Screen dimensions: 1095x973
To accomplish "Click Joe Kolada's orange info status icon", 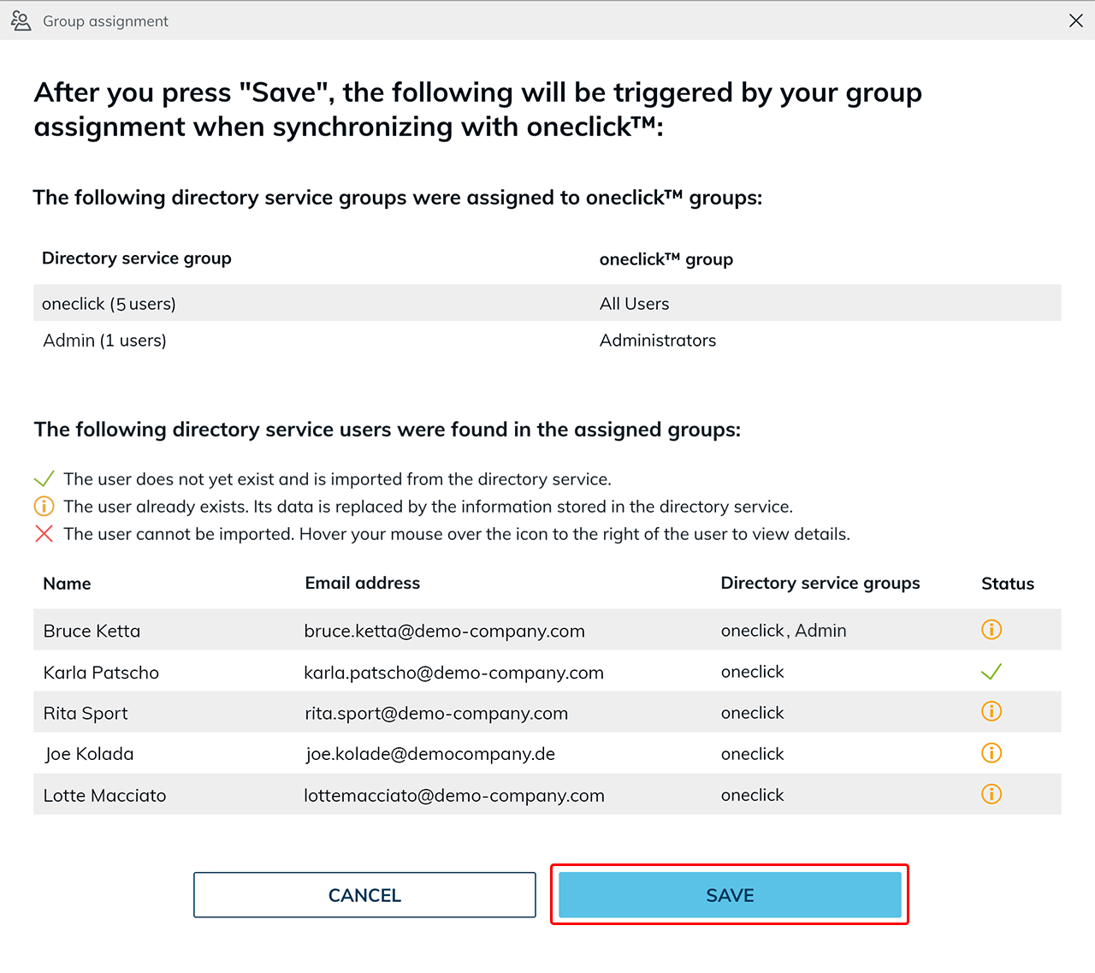I will coord(991,753).
